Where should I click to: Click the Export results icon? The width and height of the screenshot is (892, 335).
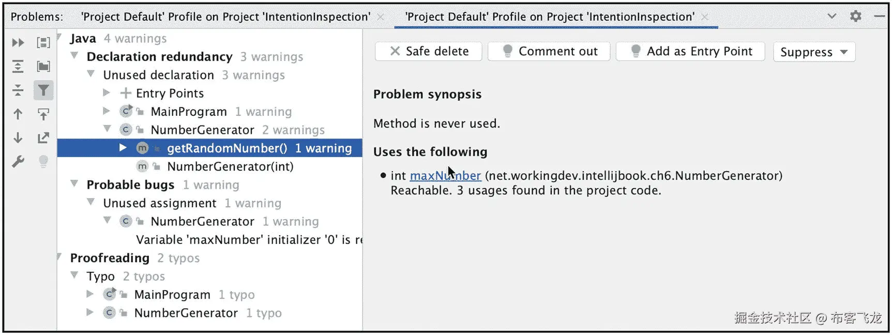tap(43, 138)
